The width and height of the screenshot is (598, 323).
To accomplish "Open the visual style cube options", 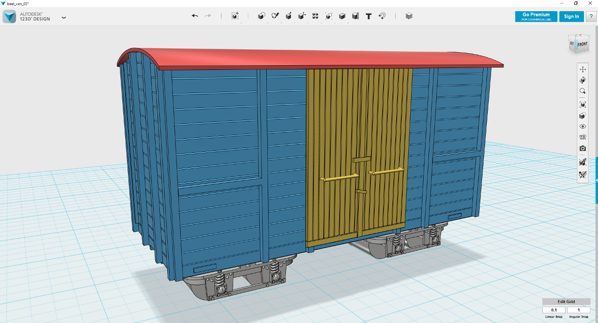I will (x=583, y=116).
